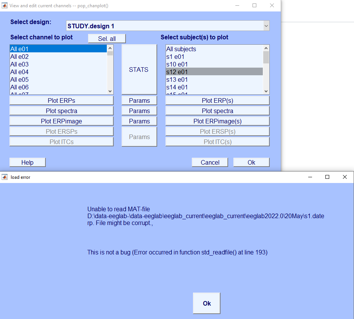The image size is (354, 319).
Task: Click the Sel. all button
Action: click(106, 38)
